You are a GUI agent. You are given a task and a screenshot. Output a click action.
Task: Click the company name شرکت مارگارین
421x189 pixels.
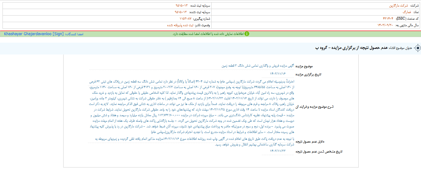pyautogui.click(x=398, y=6)
